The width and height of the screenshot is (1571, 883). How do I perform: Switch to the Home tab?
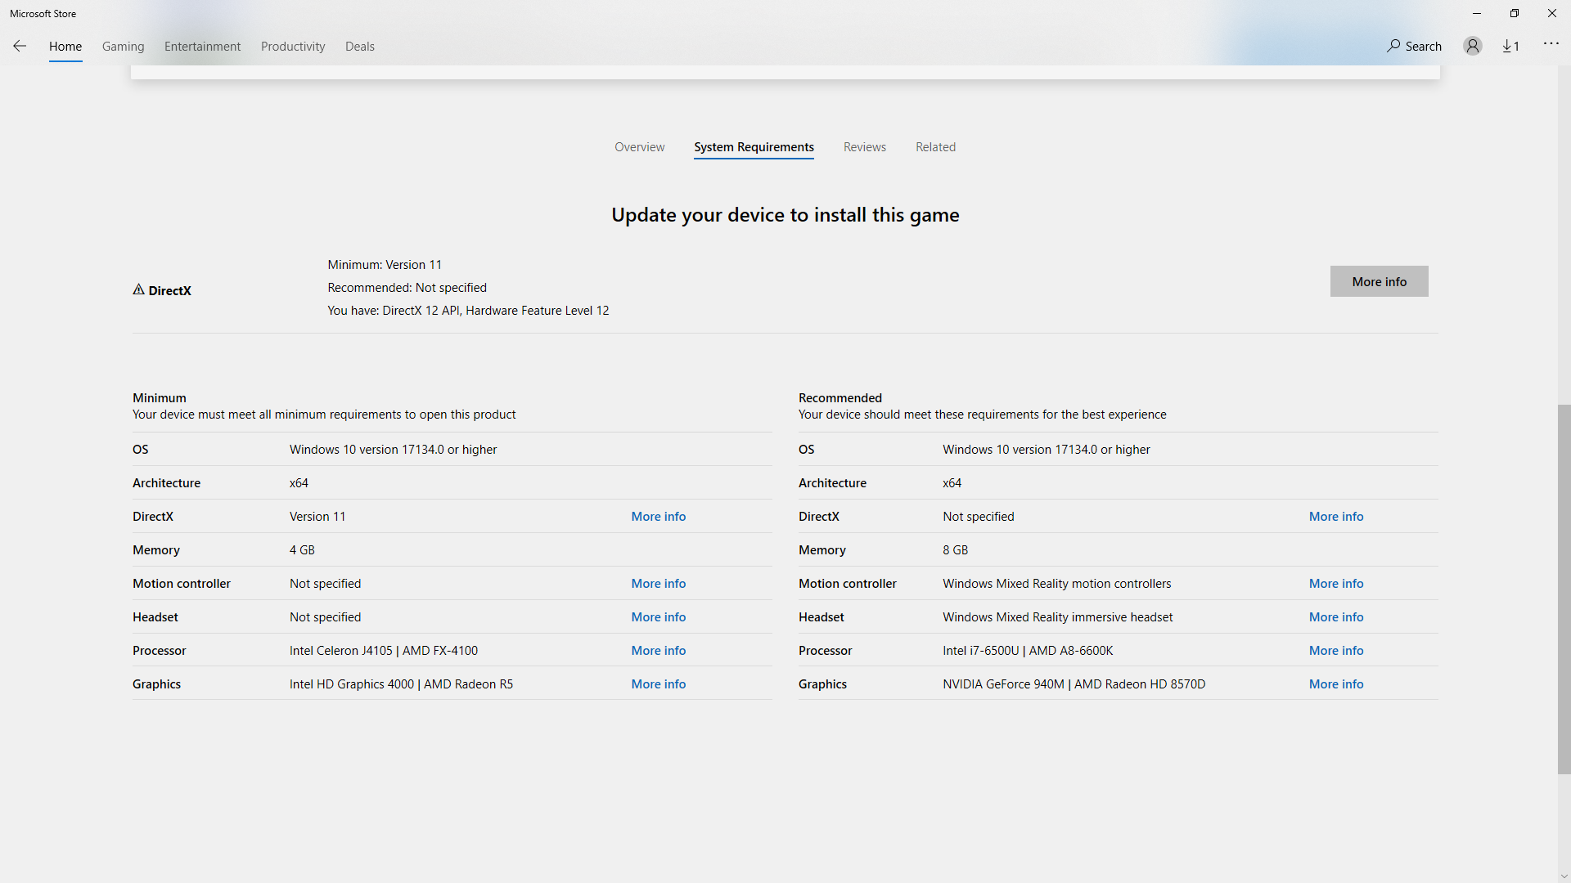coord(65,47)
